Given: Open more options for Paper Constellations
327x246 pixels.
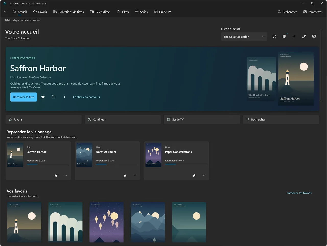Looking at the screenshot, I should (204, 175).
